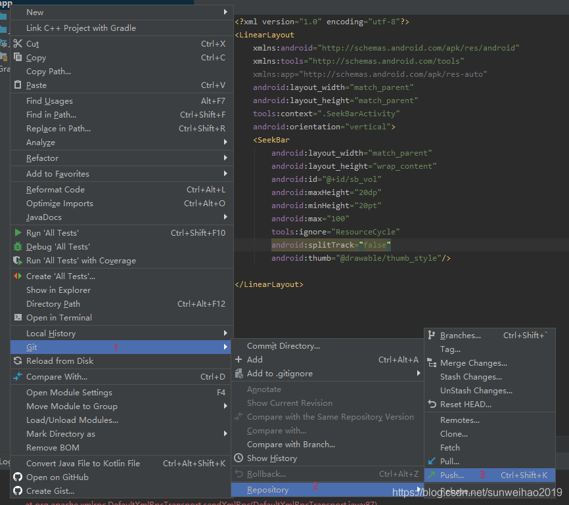The image size is (569, 505).
Task: Click the Merge Changes icon
Action: click(x=432, y=362)
